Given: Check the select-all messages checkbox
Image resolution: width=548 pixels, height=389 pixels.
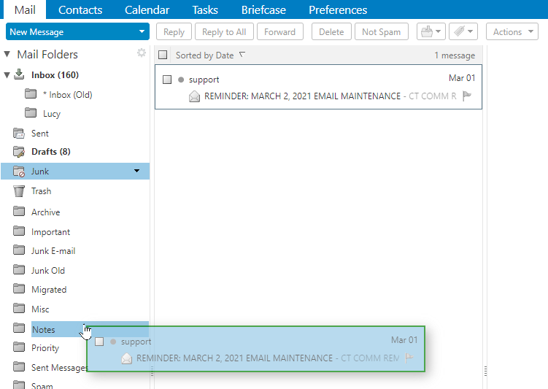Looking at the screenshot, I should click(163, 55).
